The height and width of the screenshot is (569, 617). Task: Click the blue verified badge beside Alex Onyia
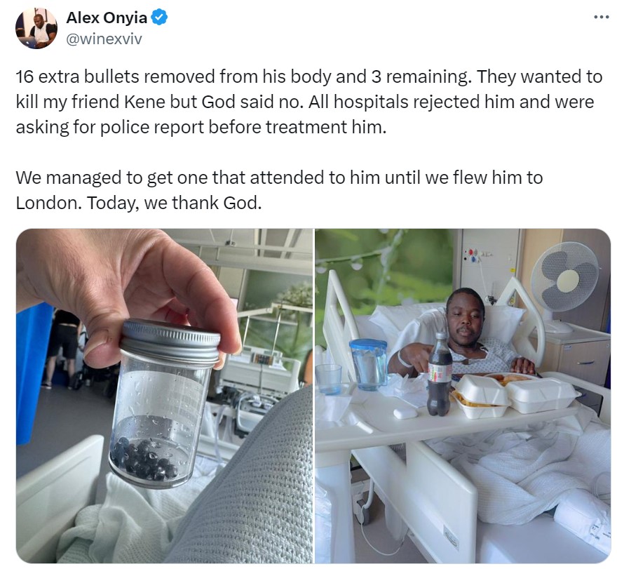point(159,18)
